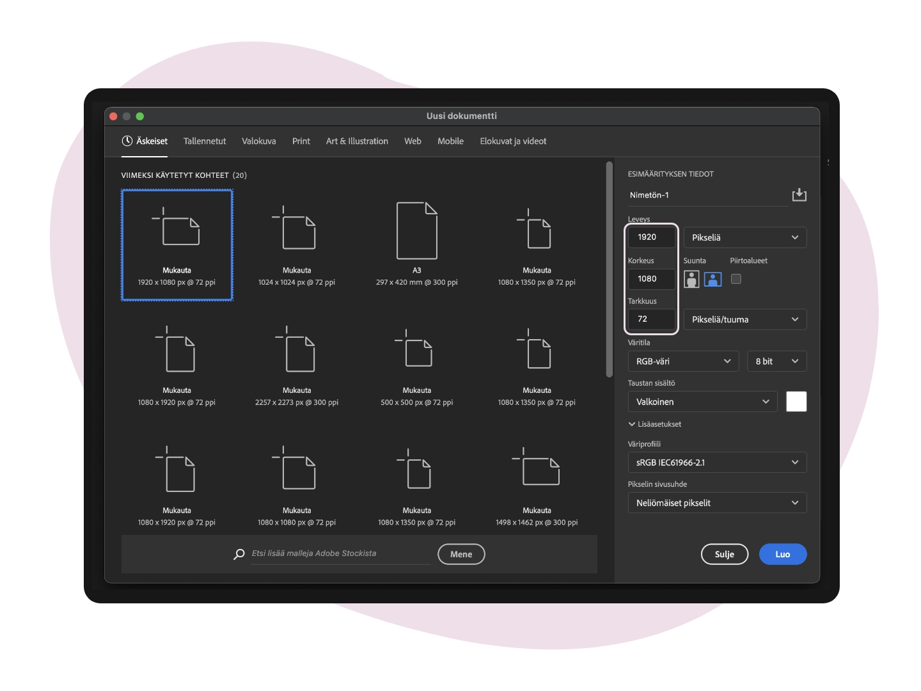921x691 pixels.
Task: Open the Neliömäiset pikselit dropdown
Action: 717,503
